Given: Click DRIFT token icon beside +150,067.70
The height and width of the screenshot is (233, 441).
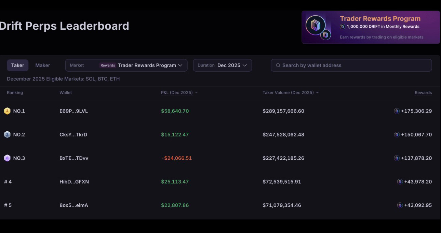Looking at the screenshot, I should click(397, 134).
